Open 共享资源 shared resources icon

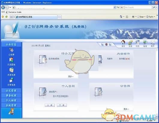click(11, 72)
